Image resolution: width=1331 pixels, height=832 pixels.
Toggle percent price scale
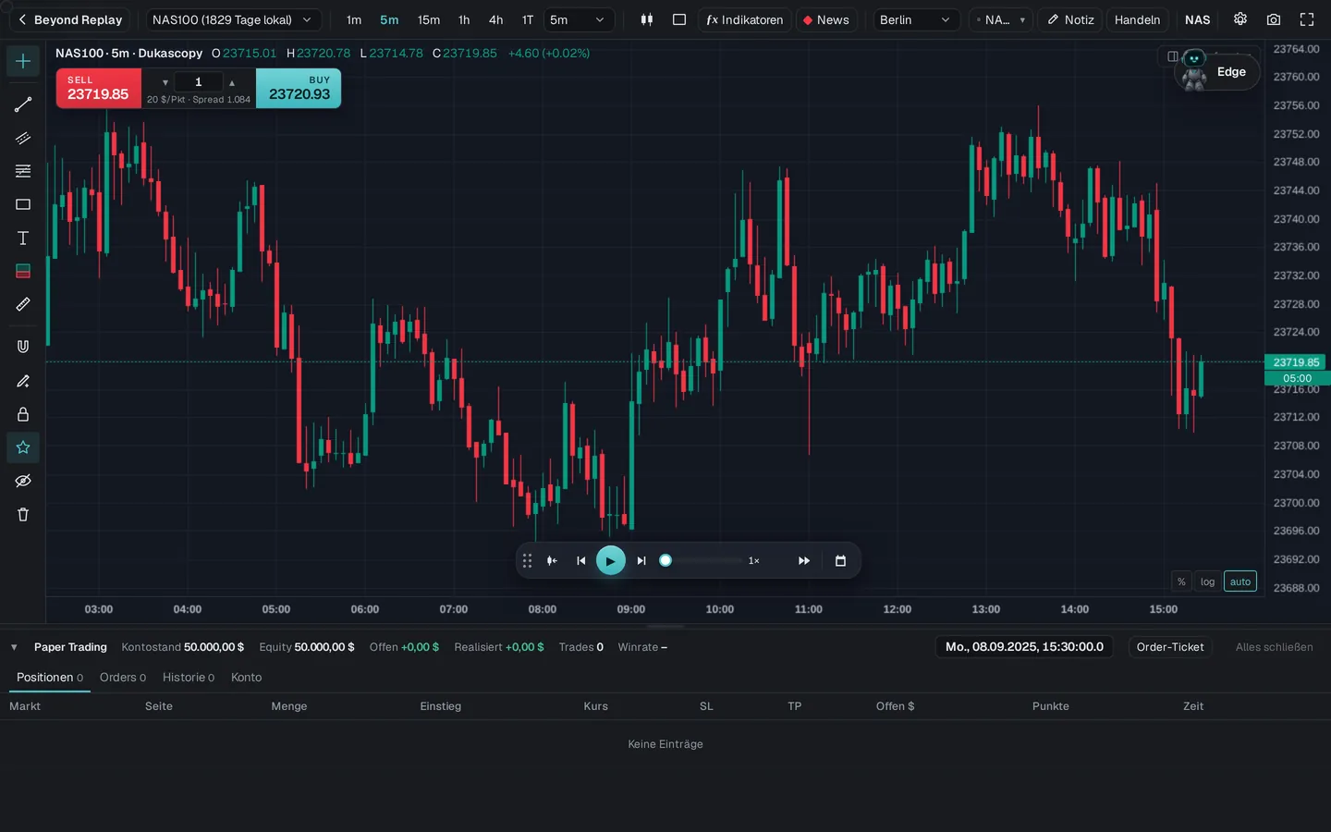(1181, 581)
